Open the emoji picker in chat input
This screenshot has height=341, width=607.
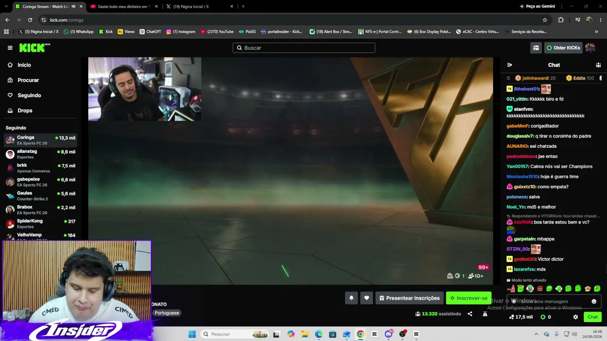tap(594, 301)
